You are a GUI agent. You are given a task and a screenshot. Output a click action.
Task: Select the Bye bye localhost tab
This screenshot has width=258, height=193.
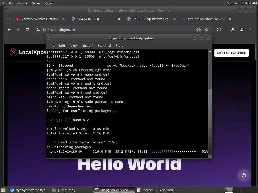coord(207,19)
